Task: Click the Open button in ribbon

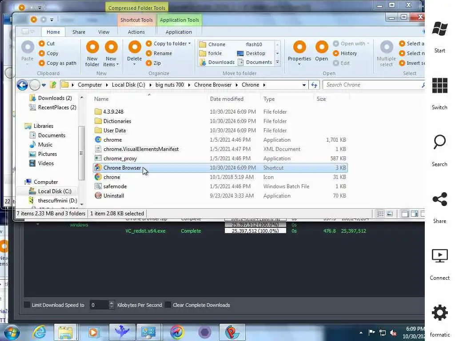Action: pos(322,52)
